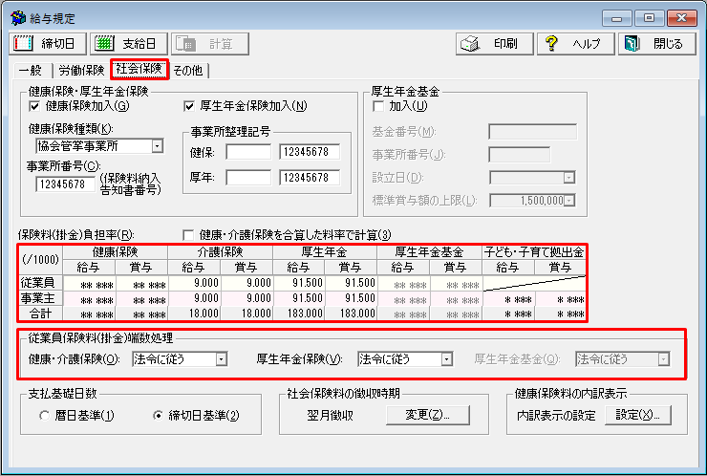The width and height of the screenshot is (707, 476).
Task: Click the 設定 button for 内訳表示
Action: (x=637, y=415)
